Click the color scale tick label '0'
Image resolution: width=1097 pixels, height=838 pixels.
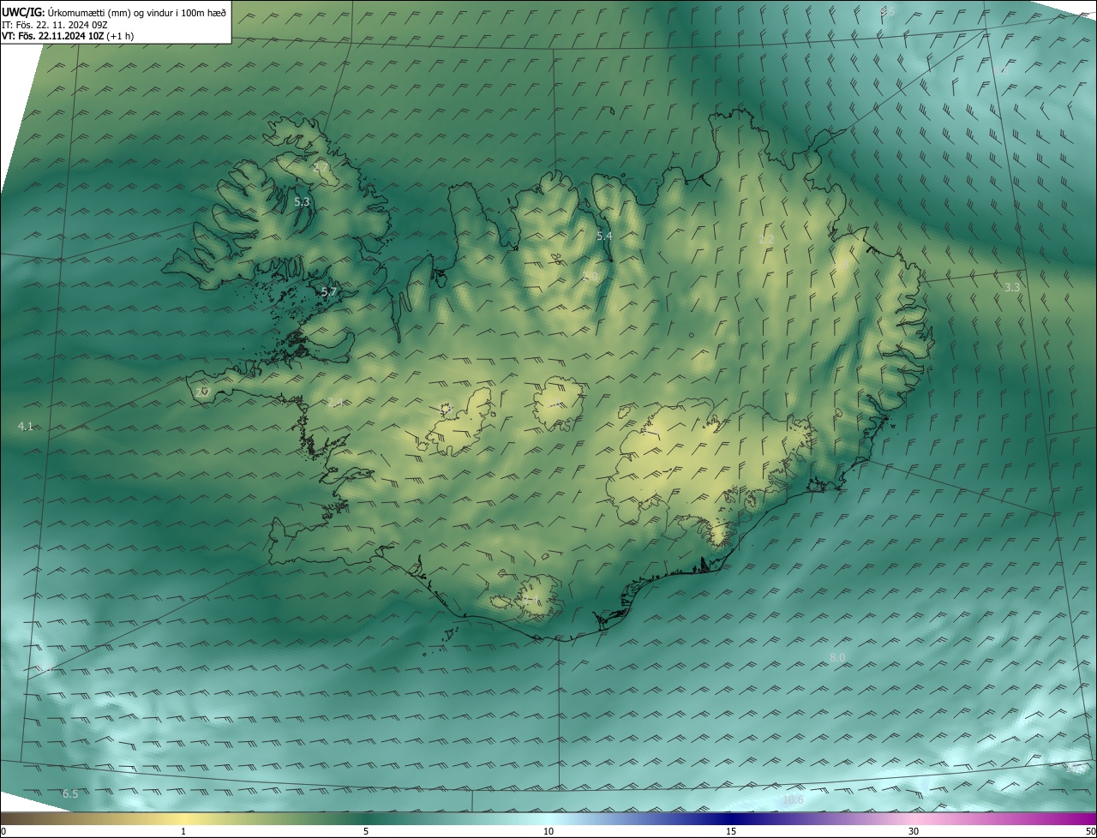tap(3, 831)
